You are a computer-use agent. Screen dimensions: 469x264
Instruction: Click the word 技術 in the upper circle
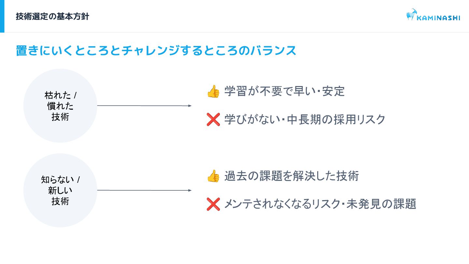point(60,117)
